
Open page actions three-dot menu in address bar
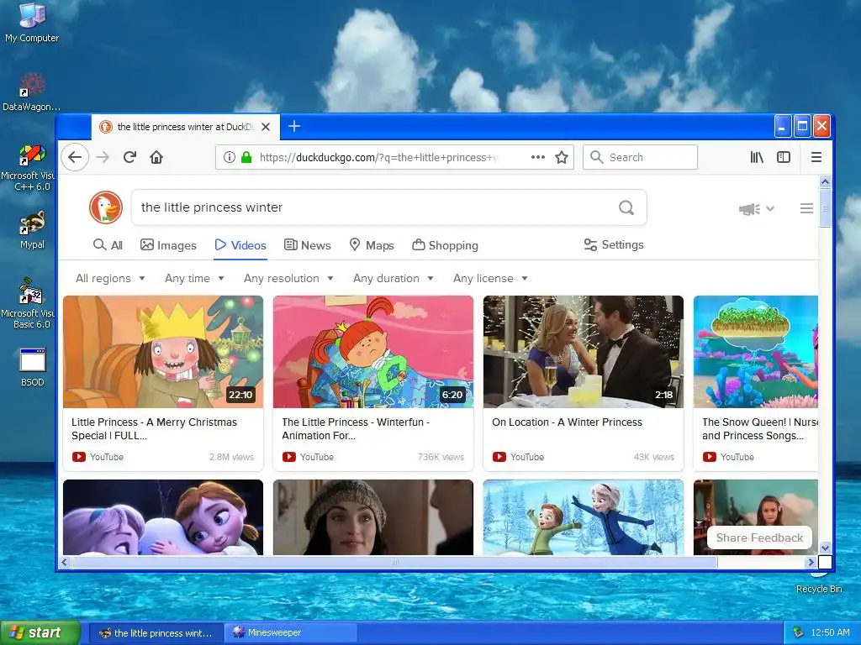point(538,157)
